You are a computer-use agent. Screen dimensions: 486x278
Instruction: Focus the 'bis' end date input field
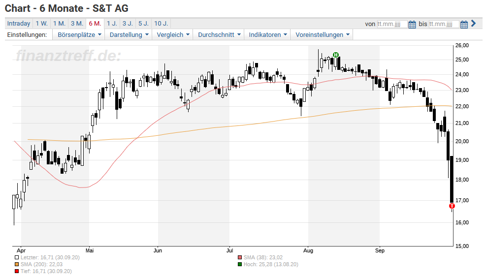click(444, 24)
